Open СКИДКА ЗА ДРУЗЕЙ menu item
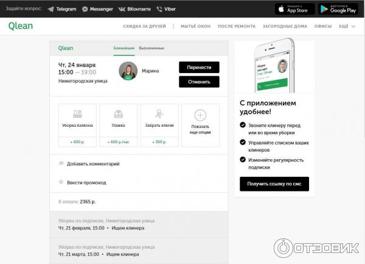This screenshot has height=264, width=365. (144, 26)
